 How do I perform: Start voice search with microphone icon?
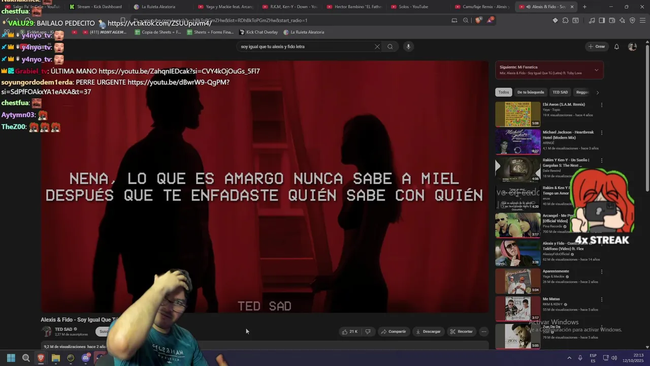(408, 47)
